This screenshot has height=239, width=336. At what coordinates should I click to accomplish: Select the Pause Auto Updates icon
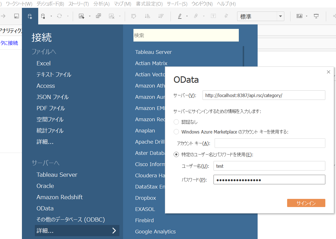coord(43,16)
